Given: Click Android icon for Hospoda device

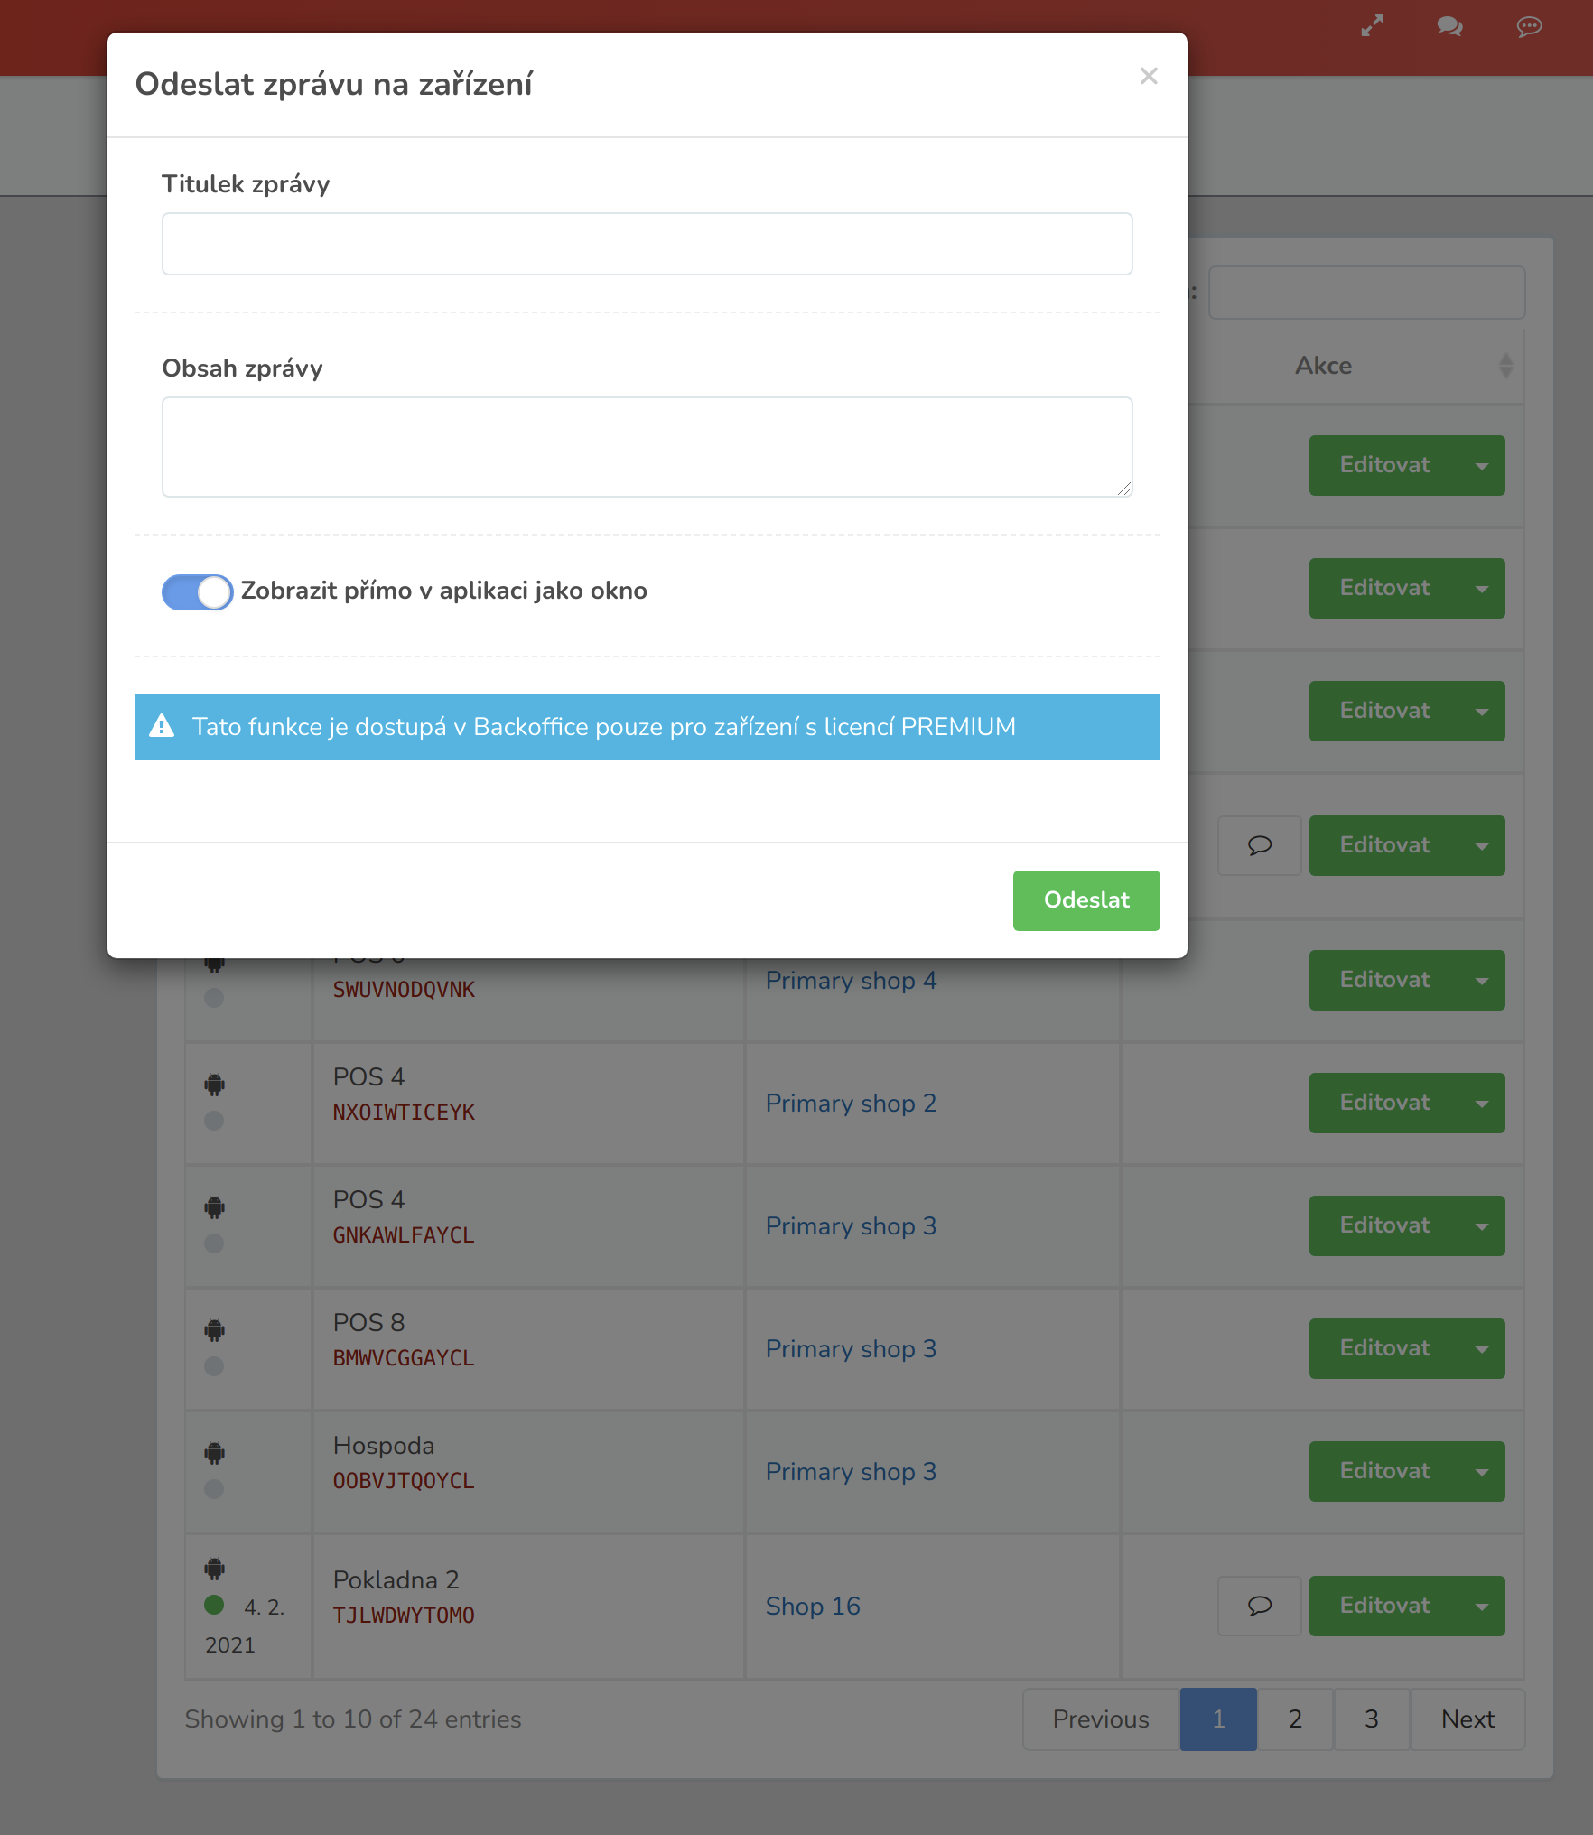Looking at the screenshot, I should click(214, 1453).
